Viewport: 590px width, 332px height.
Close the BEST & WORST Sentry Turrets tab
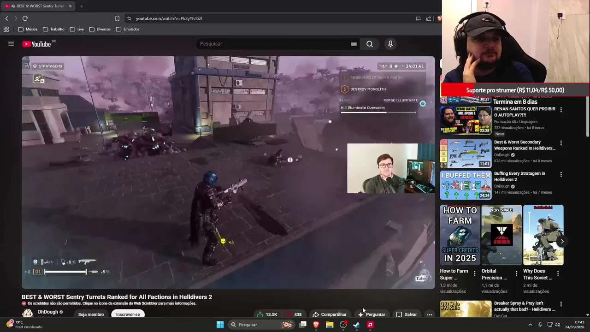70,6
